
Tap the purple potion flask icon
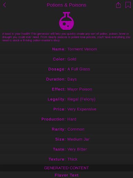point(66,21)
